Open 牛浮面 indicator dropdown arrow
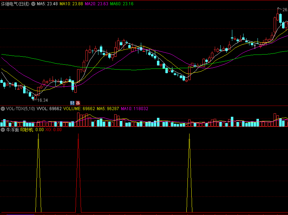This screenshot has height=215, width=288. click(3, 130)
